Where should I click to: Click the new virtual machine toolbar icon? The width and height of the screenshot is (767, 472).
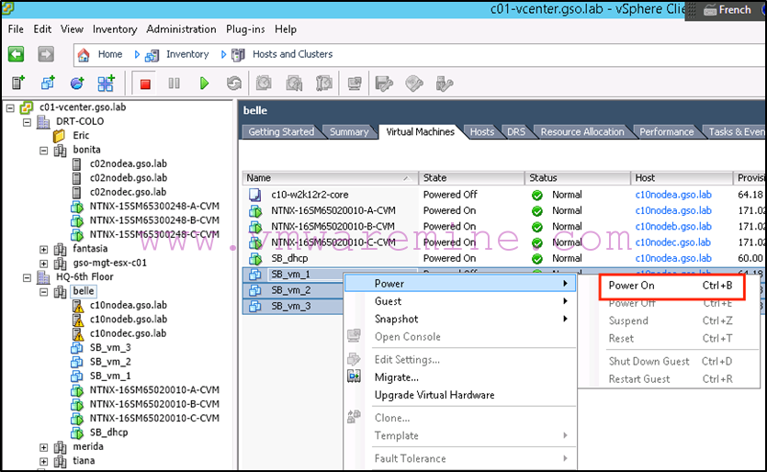(x=48, y=84)
